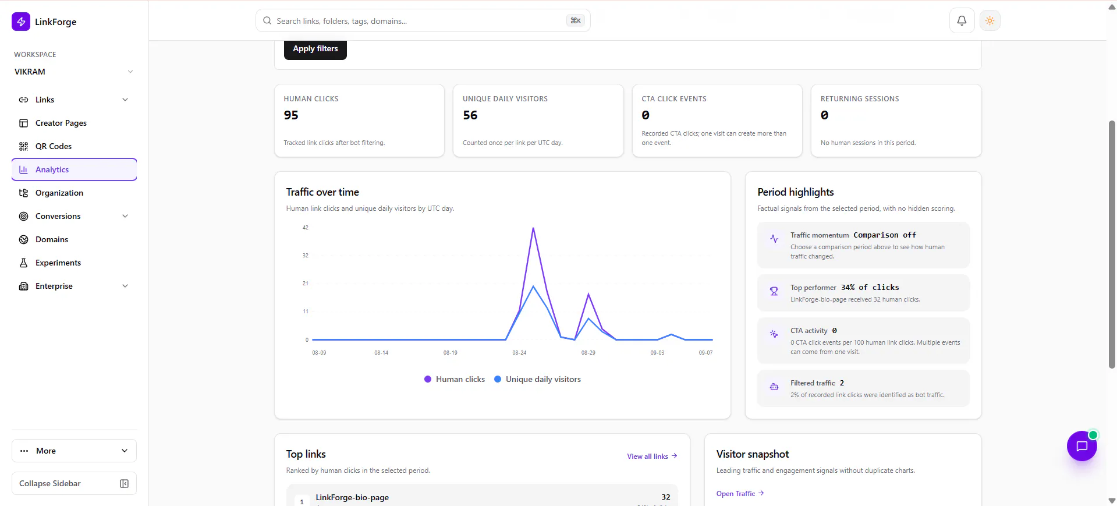1117x506 pixels.
Task: Click the '34% of clicks' text
Action: (x=870, y=288)
